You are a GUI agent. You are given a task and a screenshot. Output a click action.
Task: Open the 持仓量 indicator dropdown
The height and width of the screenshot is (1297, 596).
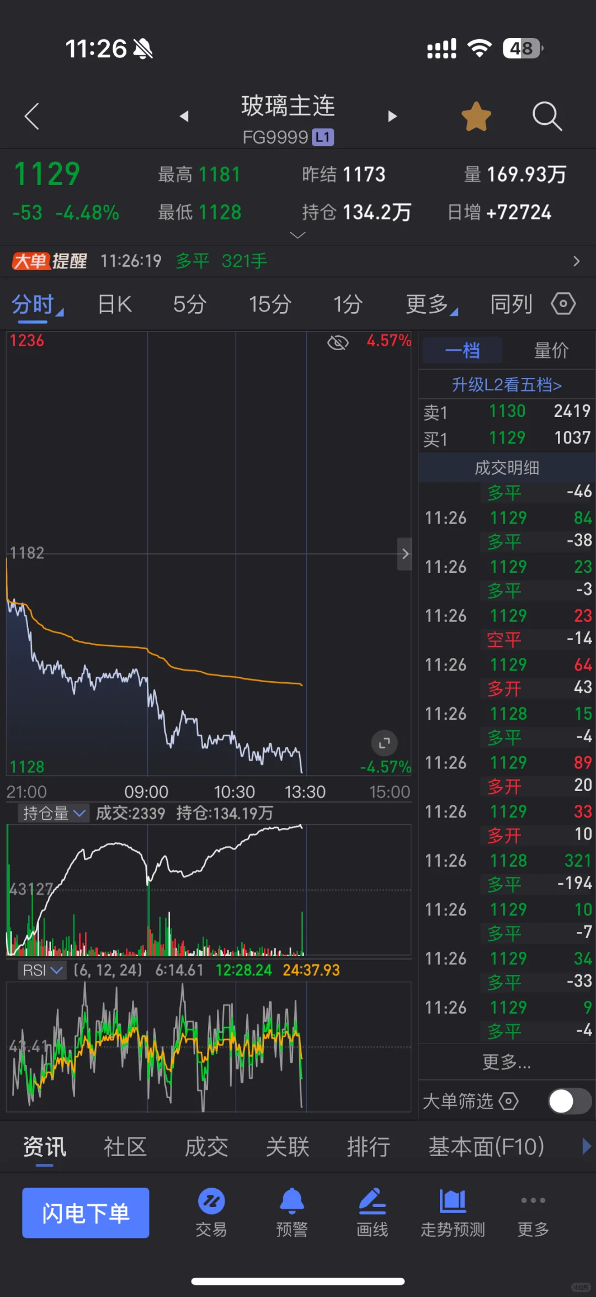pos(54,813)
